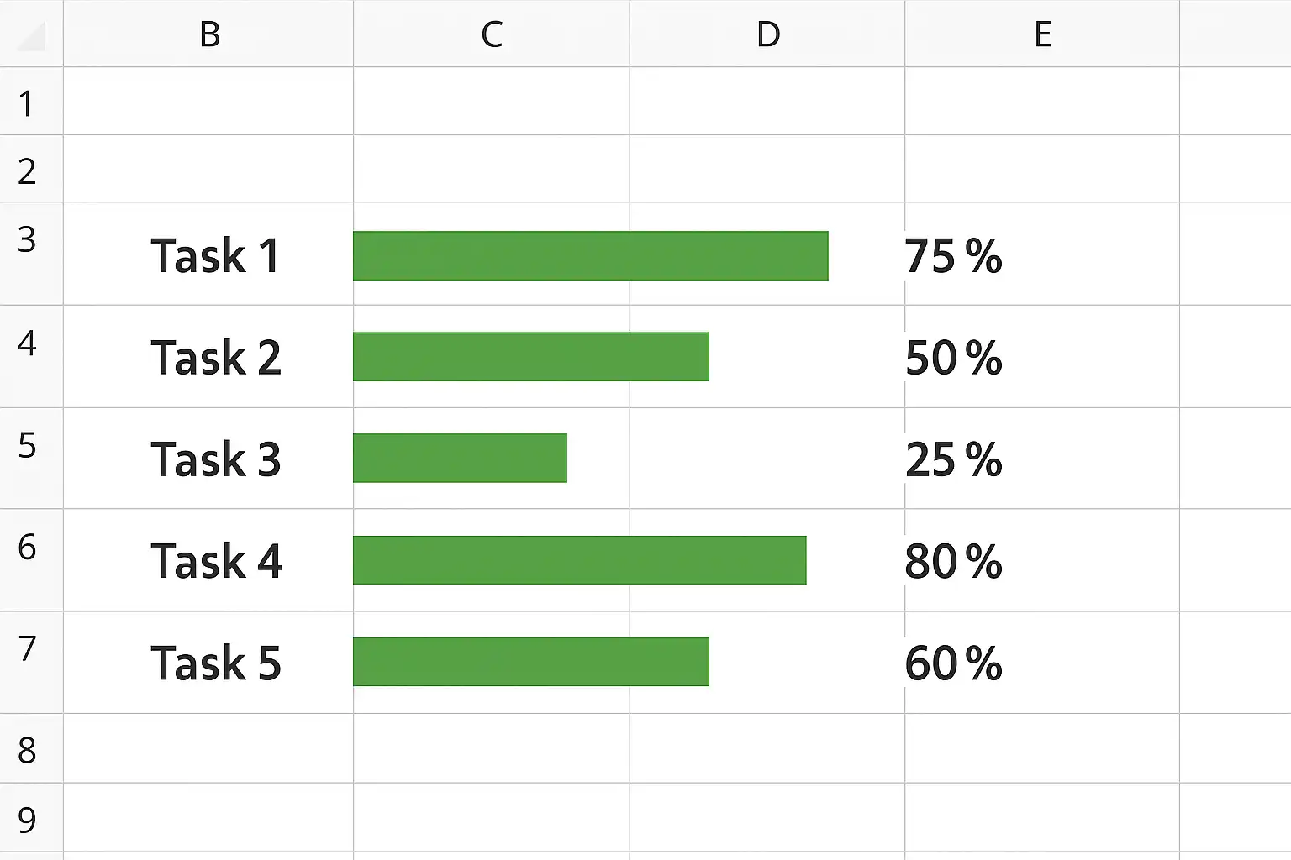Click the Task 1 green progress bar
This screenshot has width=1291, height=860.
(590, 255)
